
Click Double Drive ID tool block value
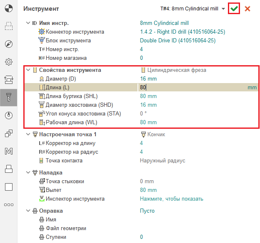(x=177, y=41)
